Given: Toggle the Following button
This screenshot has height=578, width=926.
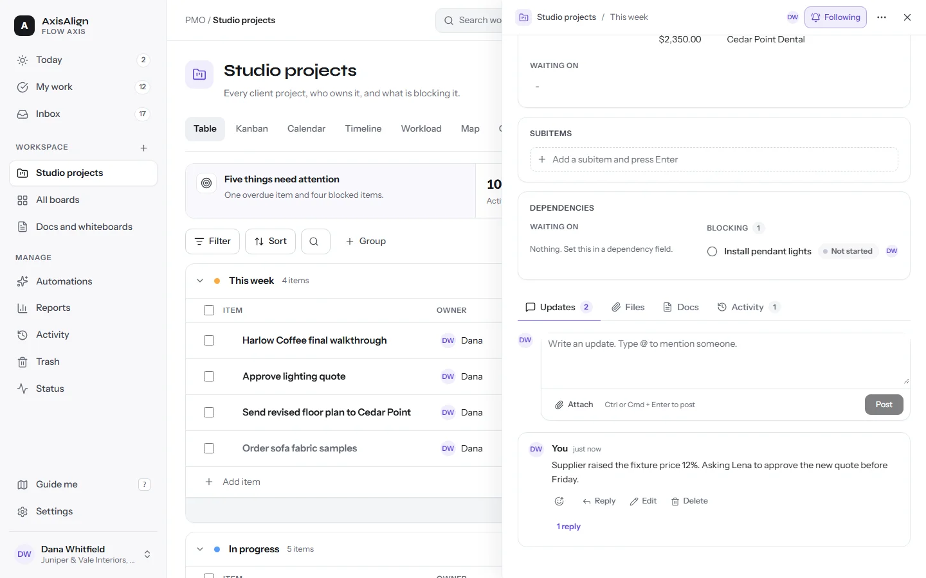Looking at the screenshot, I should pos(835,17).
